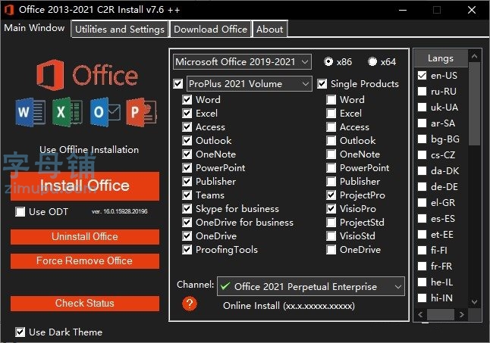Click the orange question mark help icon
Viewport: 490px width, 343px height.
(x=190, y=304)
